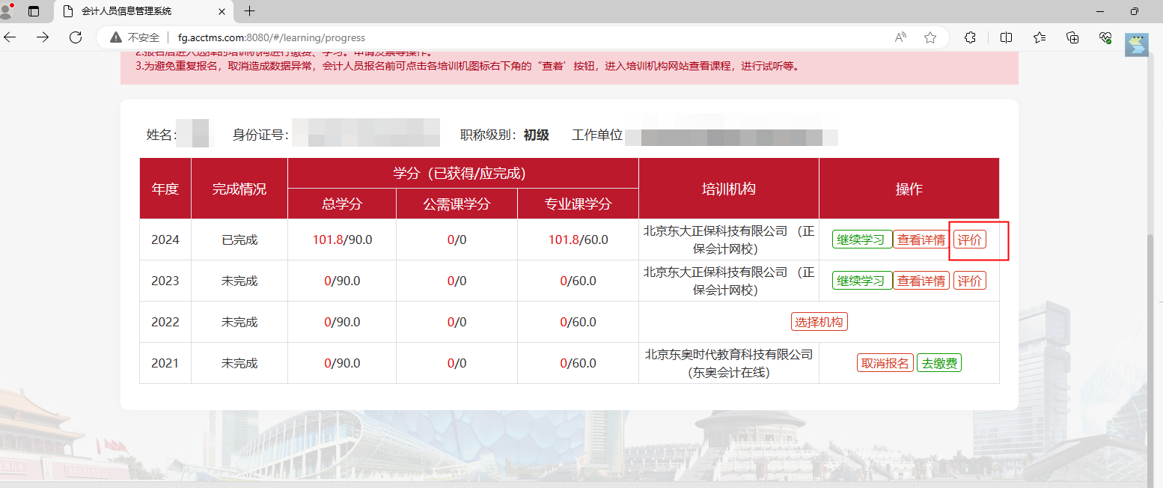
Task: Click the sidebar copilot icon
Action: (x=1137, y=44)
